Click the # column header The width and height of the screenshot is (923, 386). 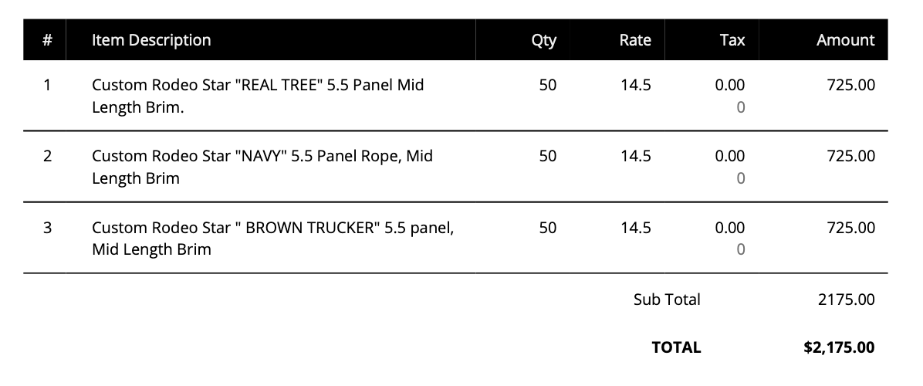click(47, 40)
